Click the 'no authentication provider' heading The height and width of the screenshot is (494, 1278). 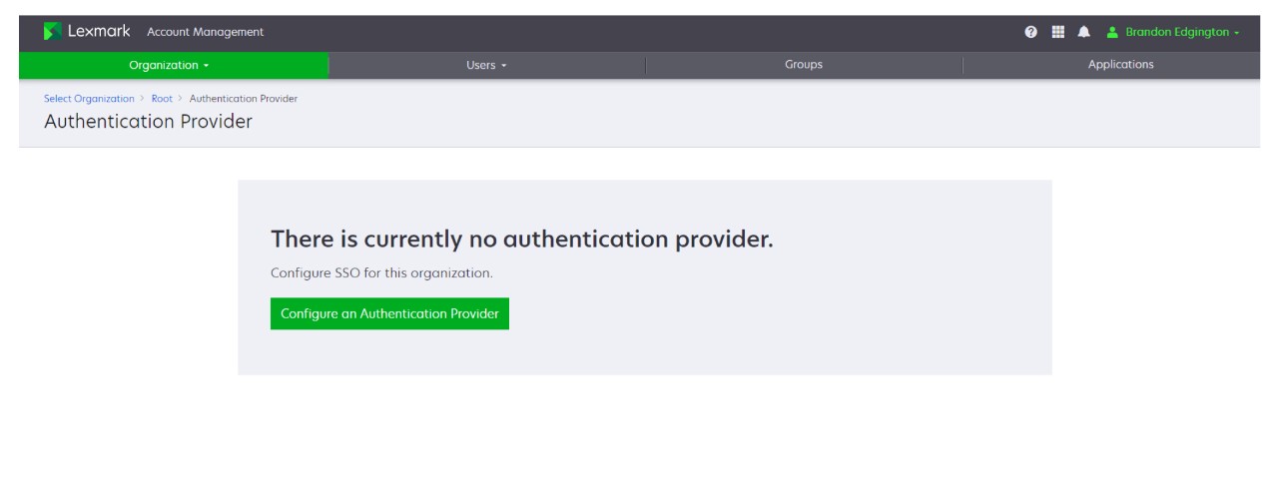pos(521,240)
